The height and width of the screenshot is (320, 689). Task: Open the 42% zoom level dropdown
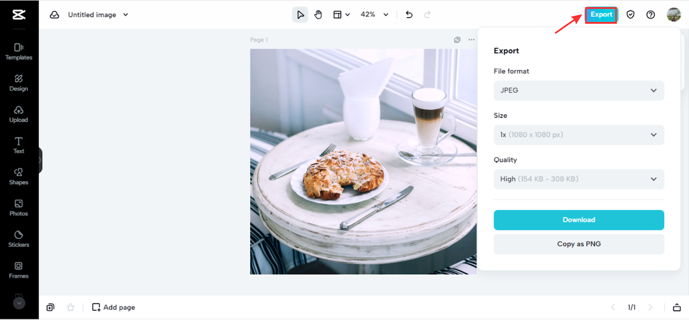[374, 15]
